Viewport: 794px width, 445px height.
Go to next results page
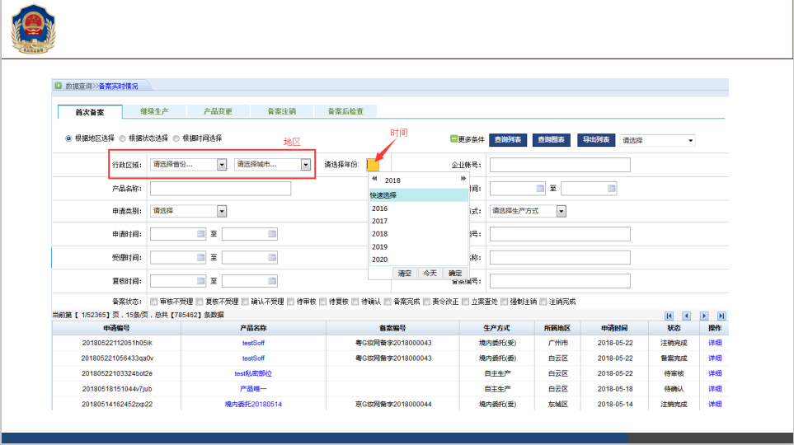pyautogui.click(x=704, y=316)
